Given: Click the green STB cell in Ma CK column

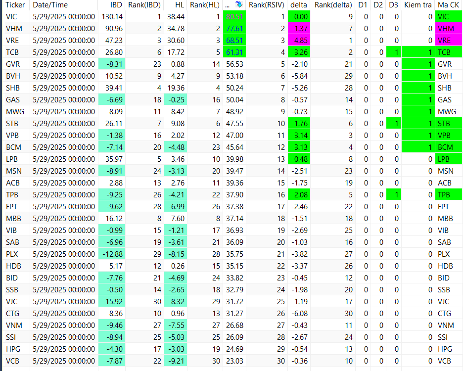Looking at the screenshot, I should tap(449, 124).
